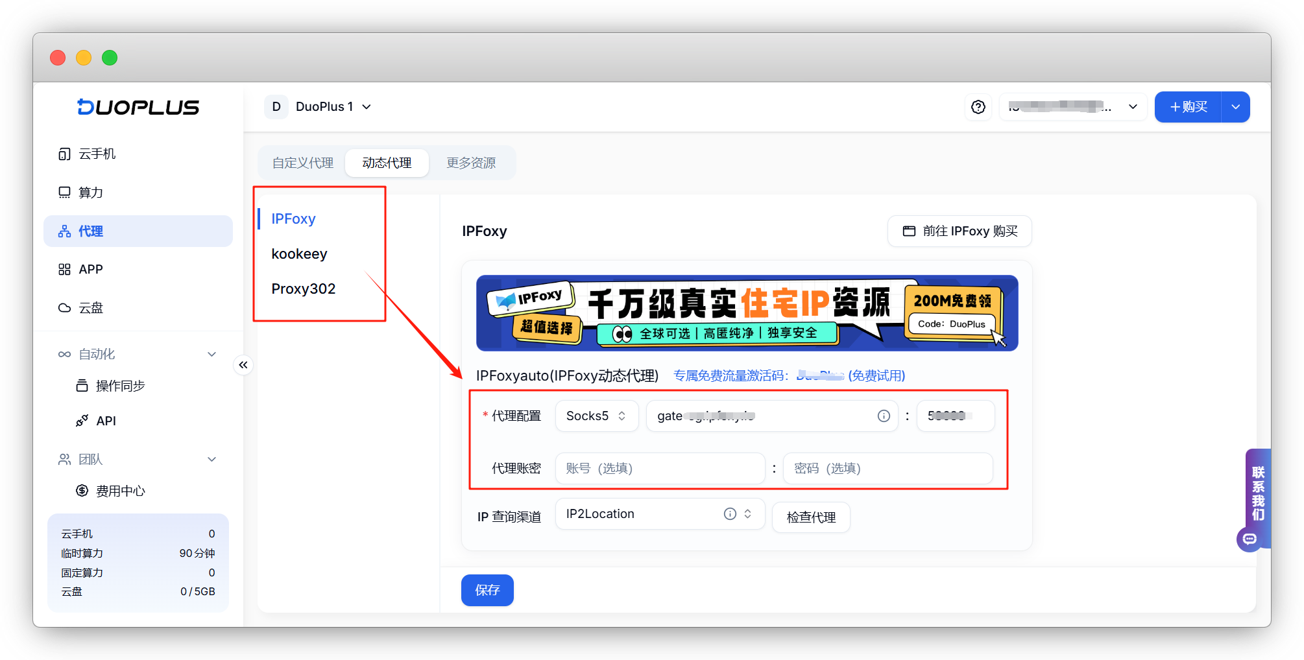Collapse the sidebar with double-chevron button

click(x=243, y=365)
